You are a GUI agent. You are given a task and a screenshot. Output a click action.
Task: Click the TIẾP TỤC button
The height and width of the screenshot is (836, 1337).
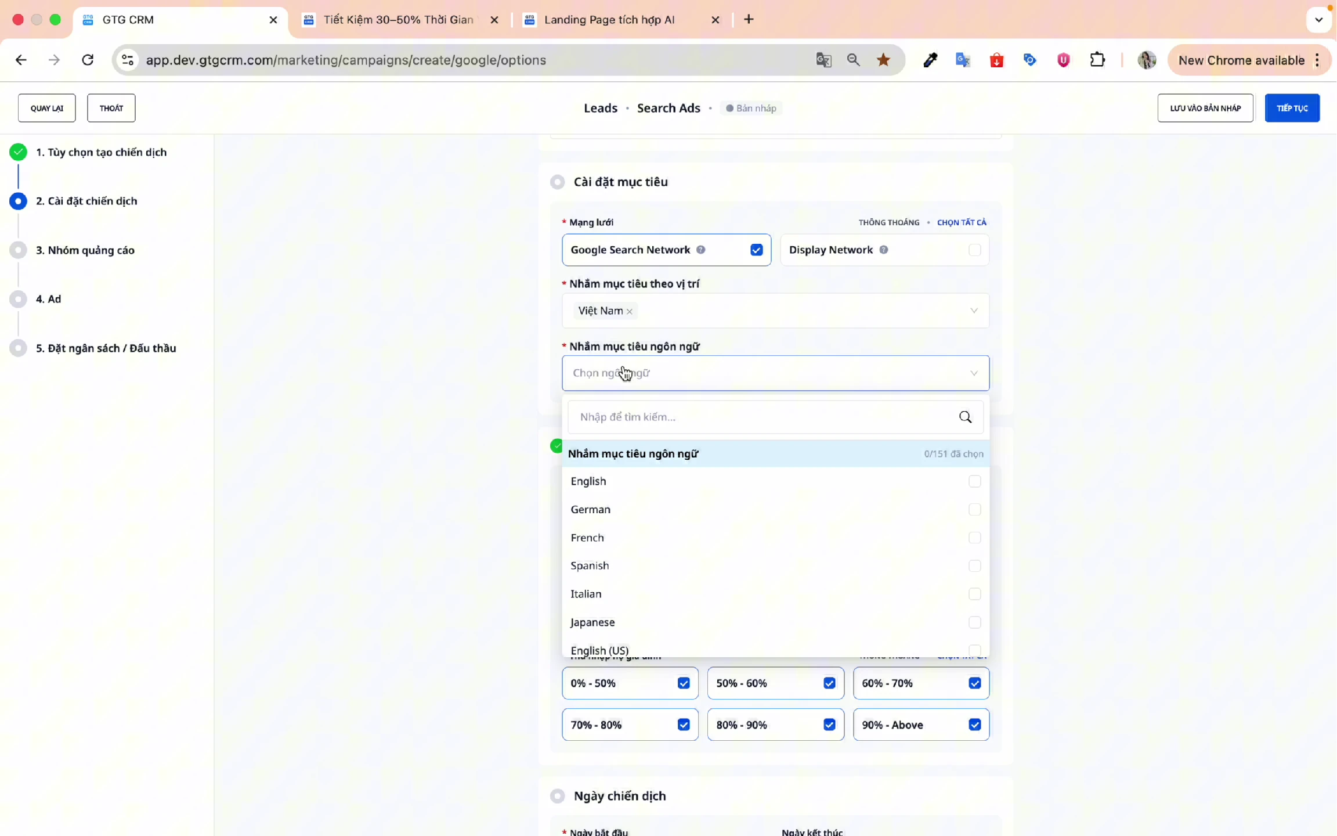(1292, 108)
